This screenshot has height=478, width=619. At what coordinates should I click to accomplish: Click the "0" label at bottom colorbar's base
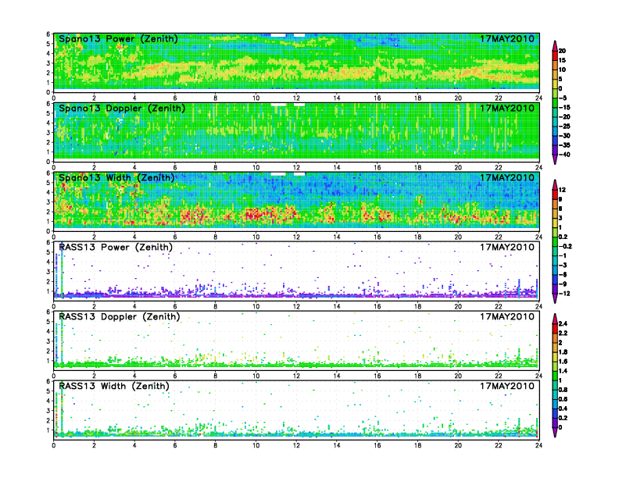pyautogui.click(x=560, y=427)
